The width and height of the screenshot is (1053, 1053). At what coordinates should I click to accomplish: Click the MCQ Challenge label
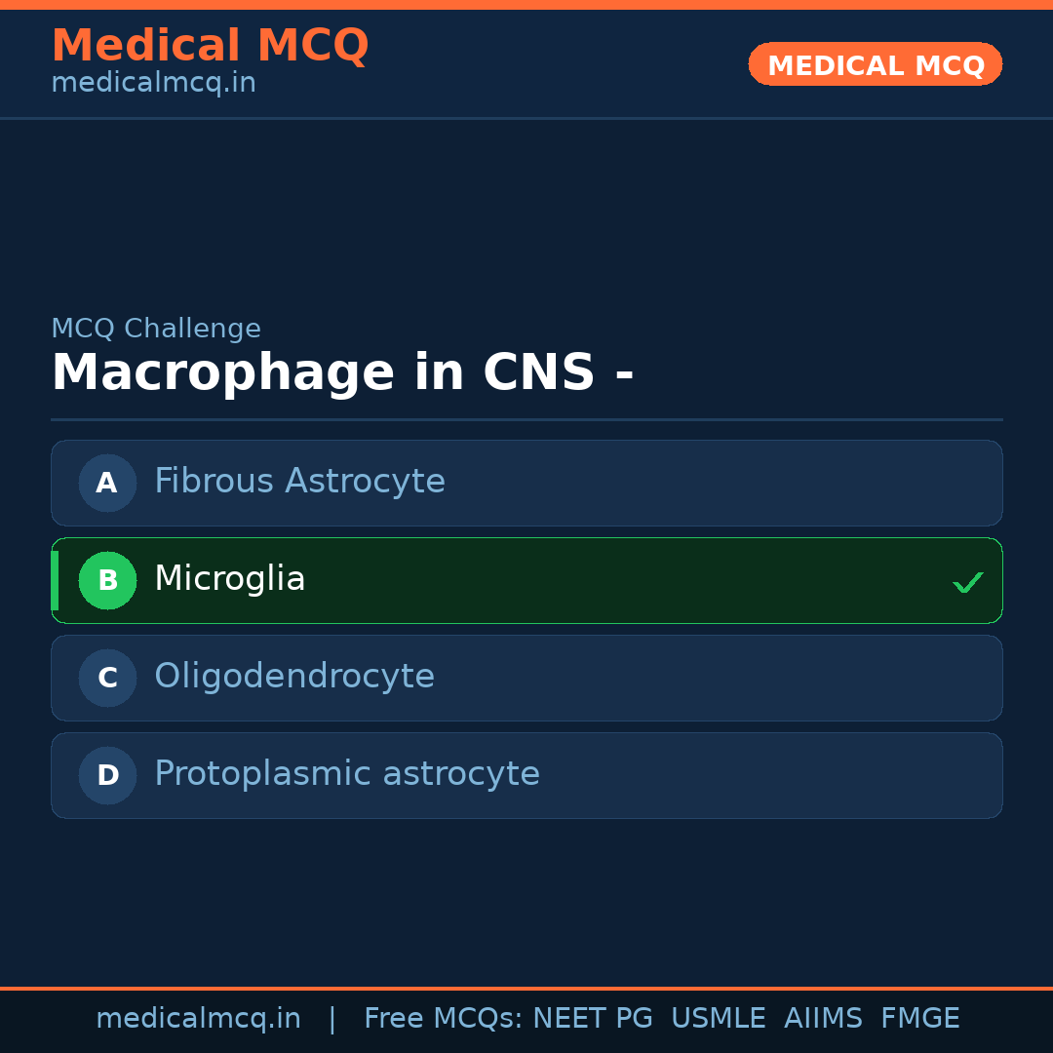coord(156,329)
